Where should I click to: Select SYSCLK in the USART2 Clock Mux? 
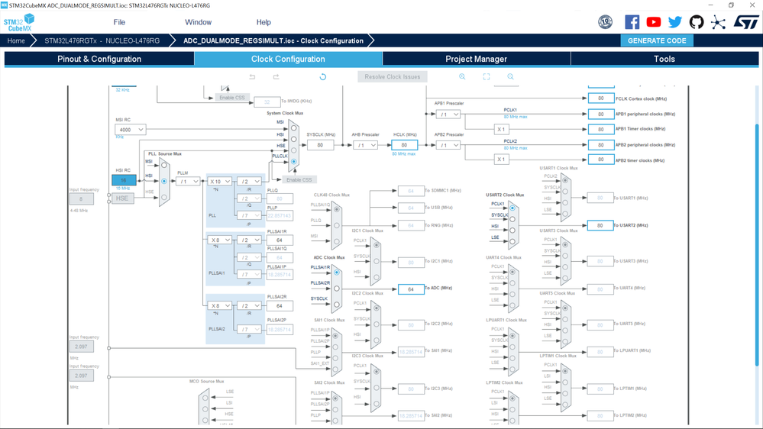512,219
